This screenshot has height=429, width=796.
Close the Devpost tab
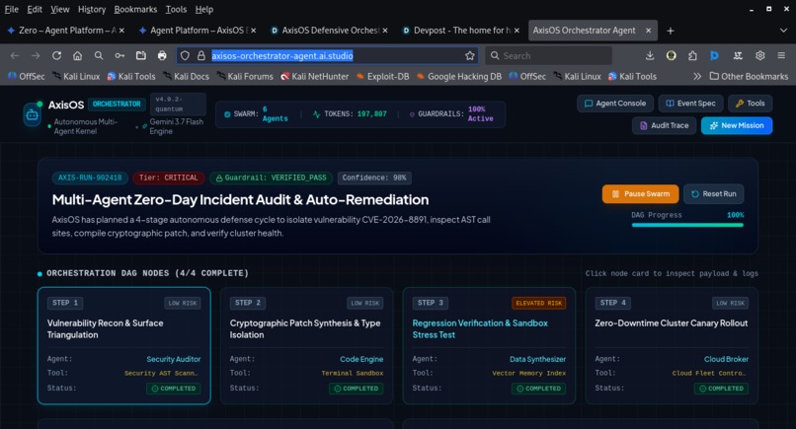coord(517,31)
